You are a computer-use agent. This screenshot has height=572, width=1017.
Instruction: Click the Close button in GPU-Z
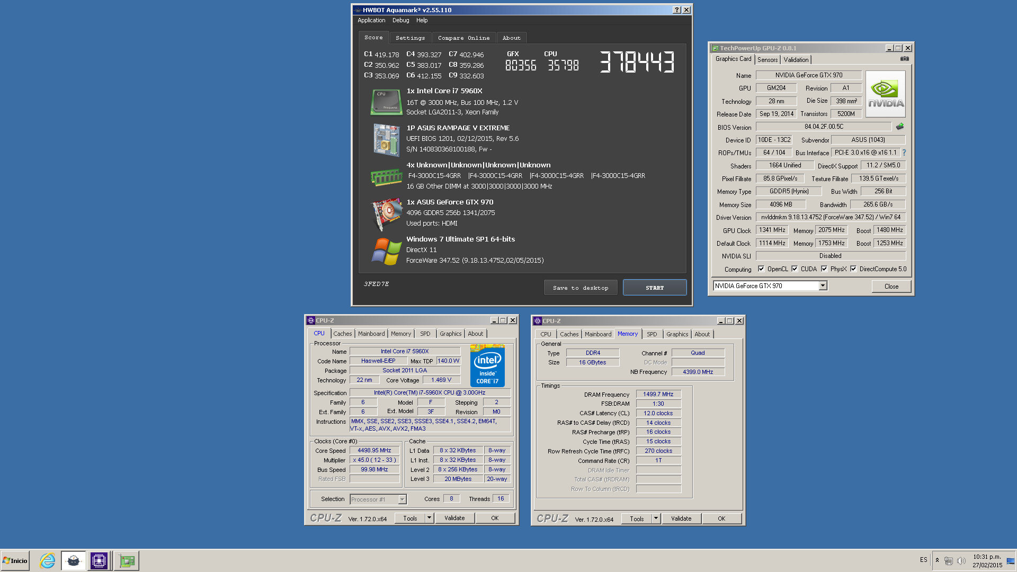click(x=891, y=287)
